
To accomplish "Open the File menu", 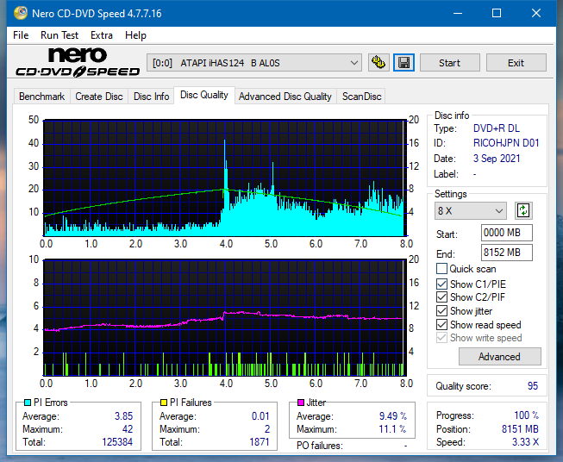I will (21, 35).
